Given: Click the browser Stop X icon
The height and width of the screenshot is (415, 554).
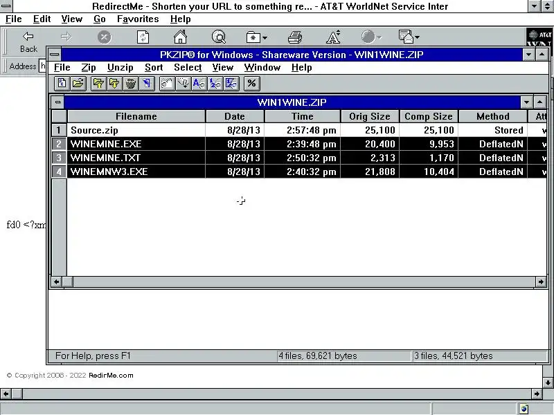Looking at the screenshot, I should 105,37.
